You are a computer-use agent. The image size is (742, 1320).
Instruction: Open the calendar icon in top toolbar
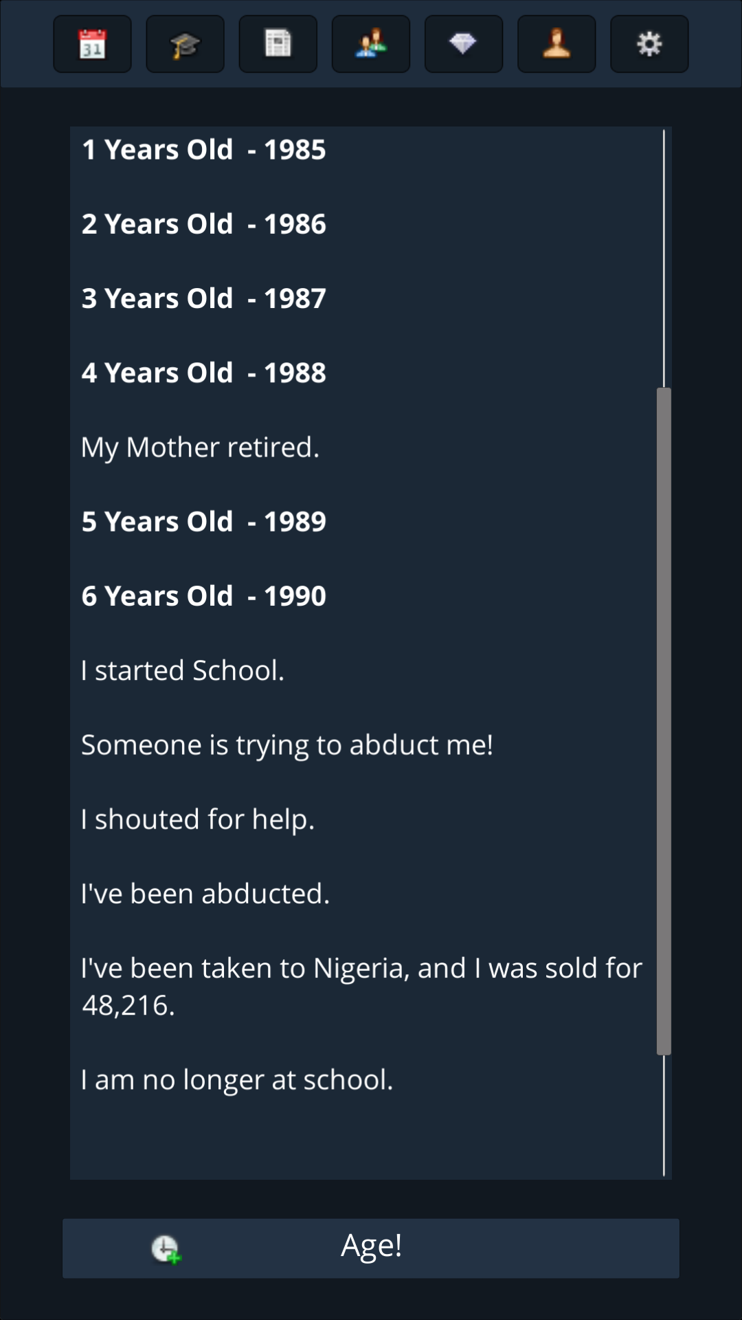click(92, 44)
